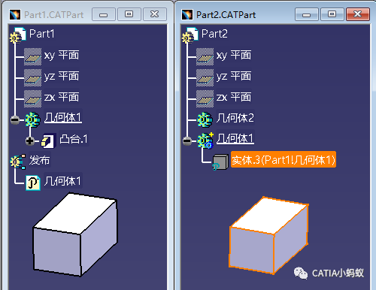This screenshot has width=376, height=290.
Task: Select zx plane icon in Part2 window
Action: click(205, 98)
